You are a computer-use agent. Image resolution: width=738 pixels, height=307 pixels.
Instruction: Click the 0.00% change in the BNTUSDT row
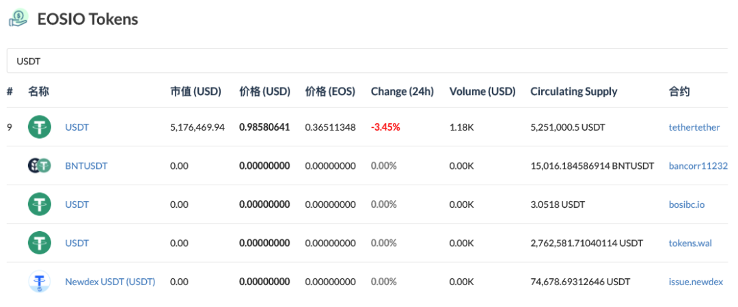[383, 165]
